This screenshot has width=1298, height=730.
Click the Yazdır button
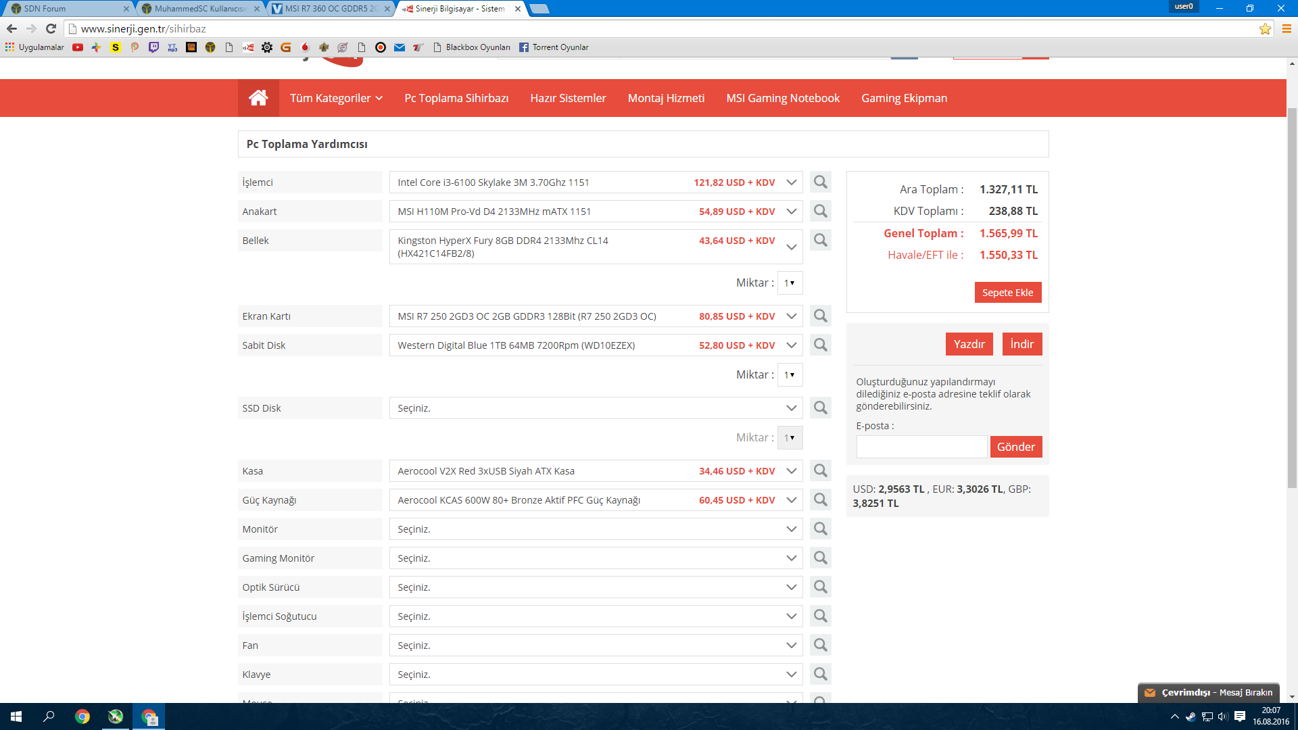click(969, 344)
